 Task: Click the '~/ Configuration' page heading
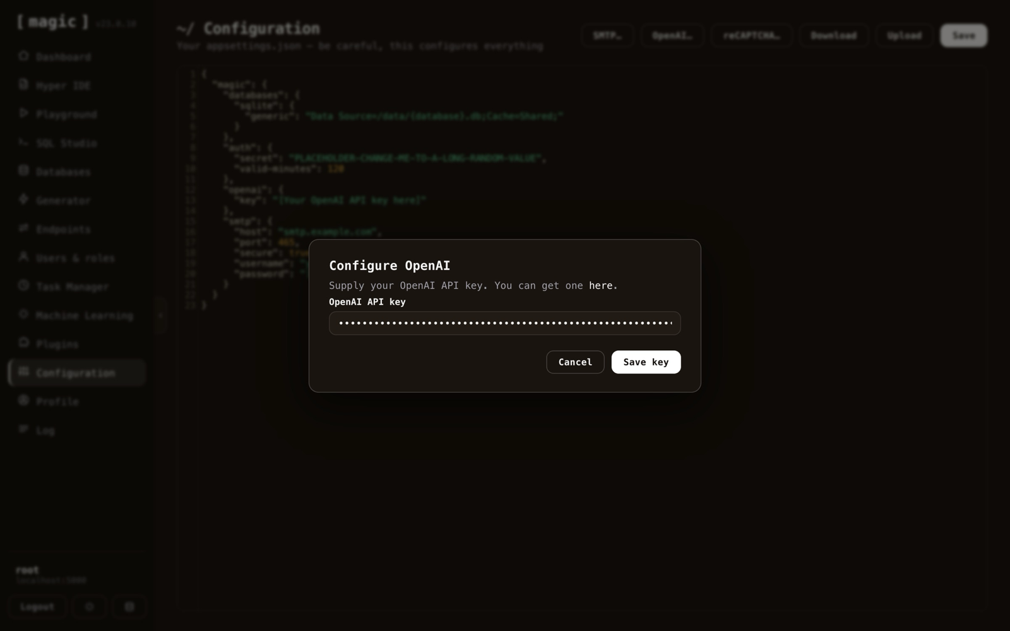(248, 28)
